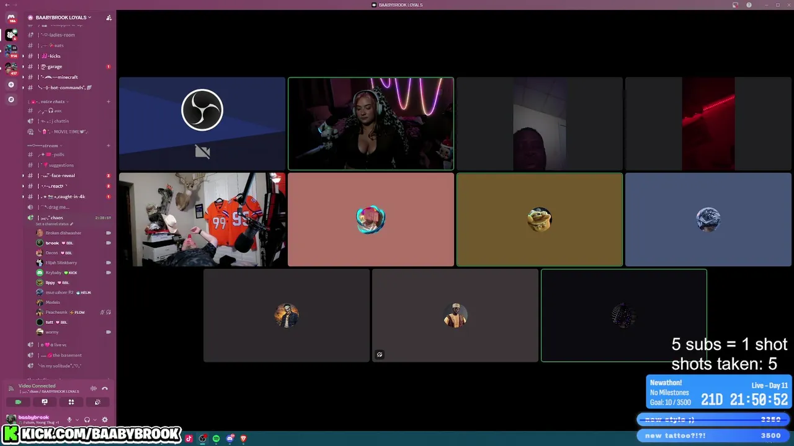Add a server with plus icon
Image resolution: width=794 pixels, height=446 pixels.
[x=11, y=84]
